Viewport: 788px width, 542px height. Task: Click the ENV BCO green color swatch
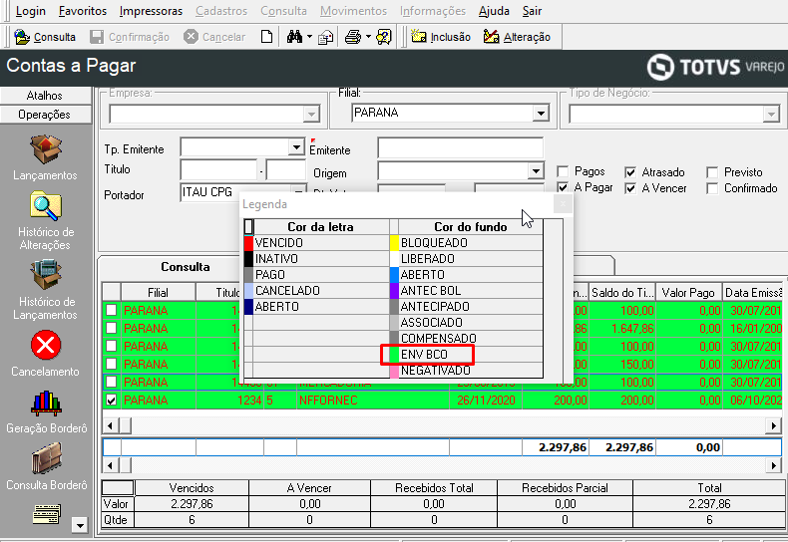point(394,355)
